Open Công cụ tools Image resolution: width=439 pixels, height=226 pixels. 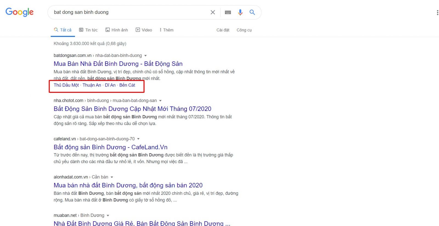click(x=244, y=30)
